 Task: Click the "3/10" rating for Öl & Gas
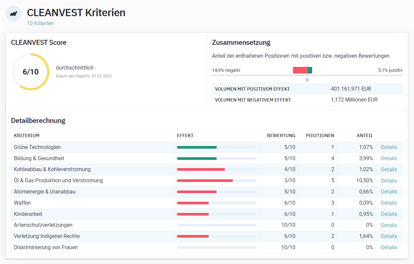(x=290, y=181)
